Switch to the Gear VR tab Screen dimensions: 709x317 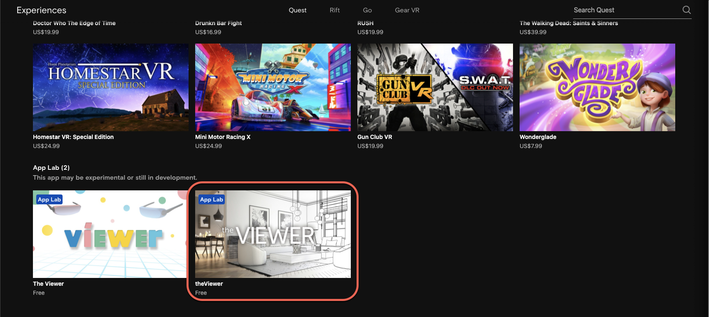tap(407, 10)
